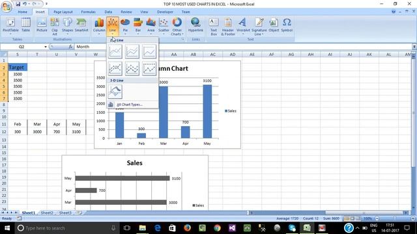Insert Header & Footer
417x234 pixels.
[x=228, y=26]
